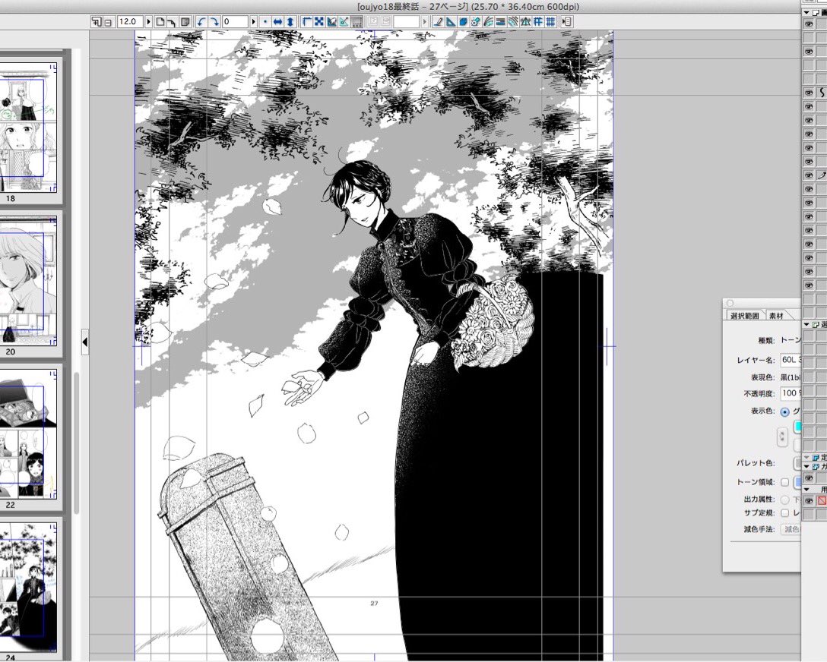Toggle the eye of the layer under the ガ group

pos(809,478)
